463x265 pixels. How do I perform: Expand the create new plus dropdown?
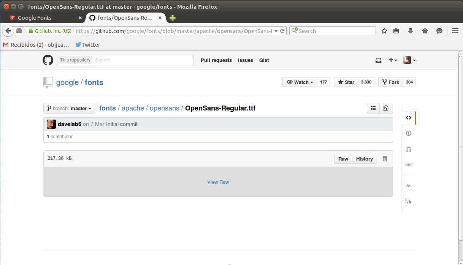tap(393, 60)
